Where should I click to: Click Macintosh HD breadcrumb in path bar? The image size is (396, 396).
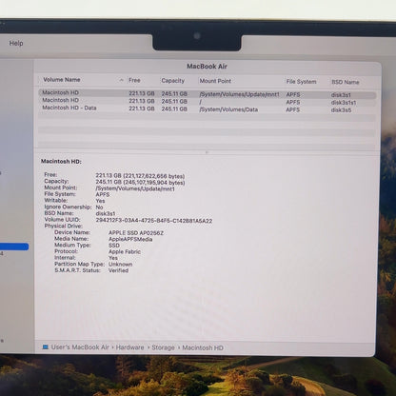pos(203,347)
